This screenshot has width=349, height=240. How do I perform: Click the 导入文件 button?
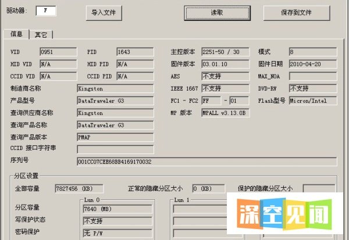(104, 13)
